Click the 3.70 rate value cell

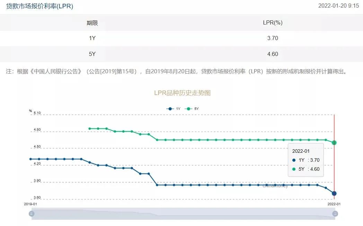[273, 38]
